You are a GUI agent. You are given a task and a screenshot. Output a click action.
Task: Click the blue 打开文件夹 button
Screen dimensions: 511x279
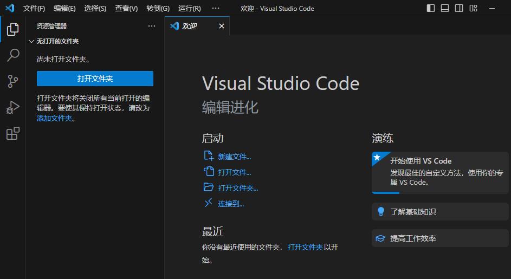[95, 79]
